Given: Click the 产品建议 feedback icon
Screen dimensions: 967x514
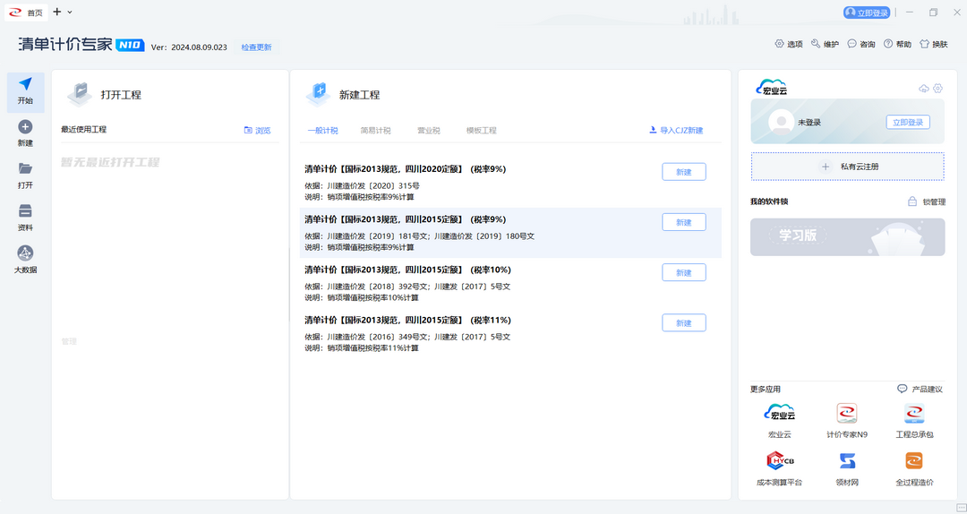Looking at the screenshot, I should pyautogui.click(x=903, y=389).
